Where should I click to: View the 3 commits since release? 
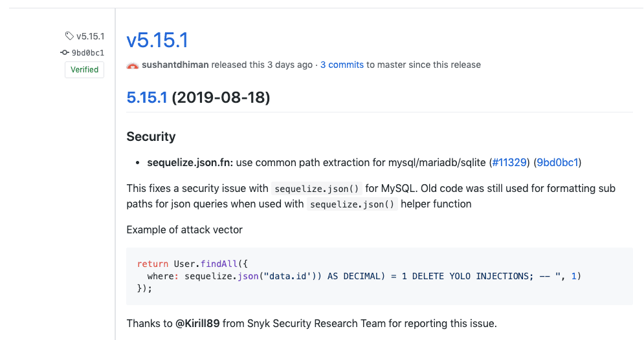342,65
